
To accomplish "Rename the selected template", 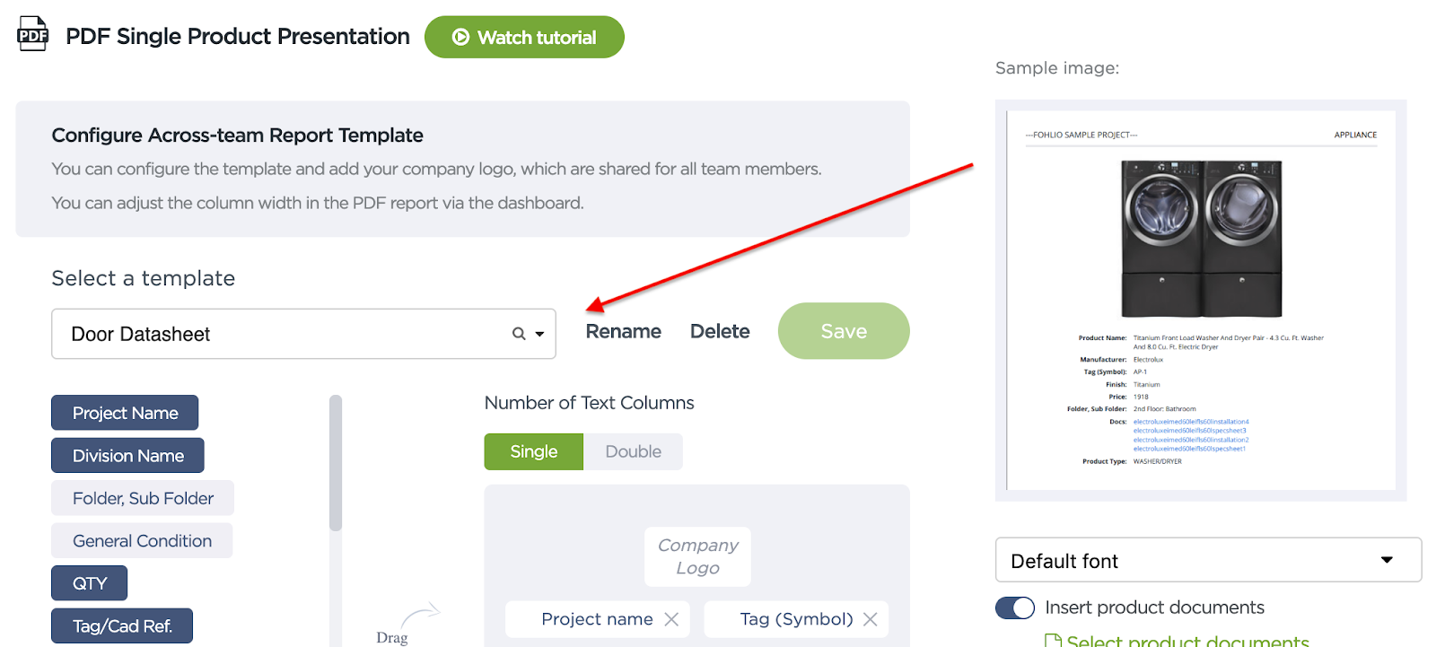I will (623, 331).
